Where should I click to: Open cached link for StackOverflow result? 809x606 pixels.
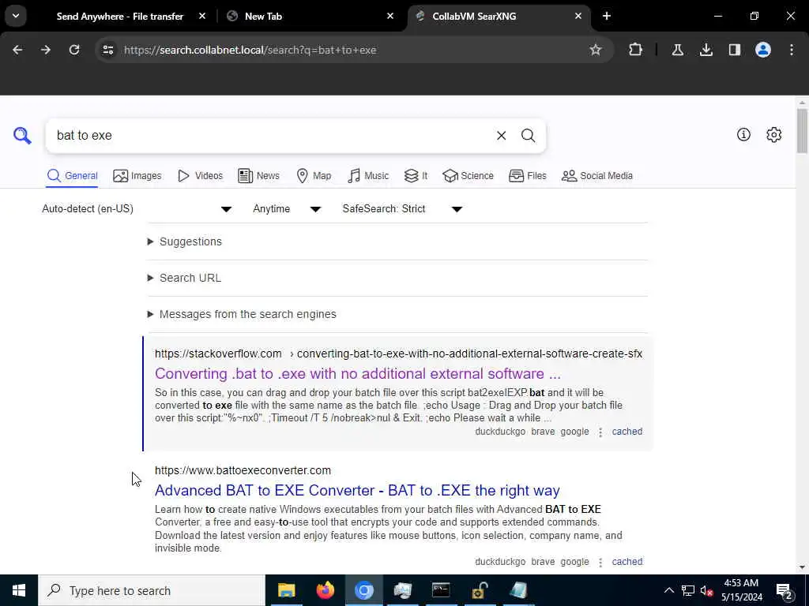tap(627, 432)
